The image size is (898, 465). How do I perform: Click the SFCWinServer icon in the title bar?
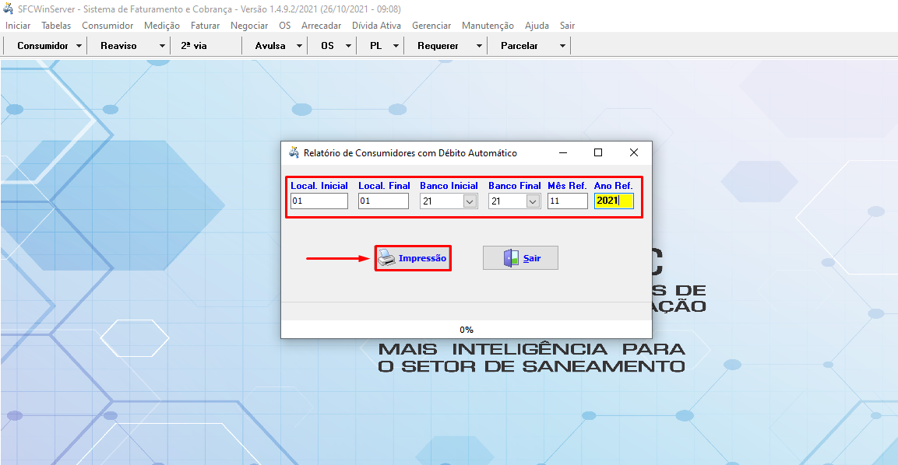(x=9, y=9)
